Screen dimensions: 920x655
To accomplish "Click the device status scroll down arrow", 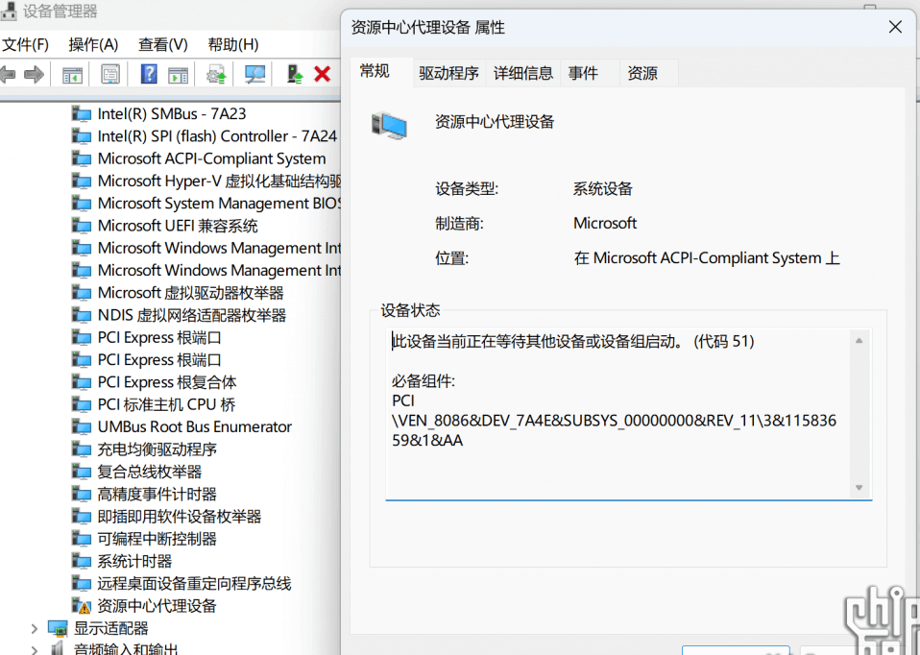I will [859, 487].
